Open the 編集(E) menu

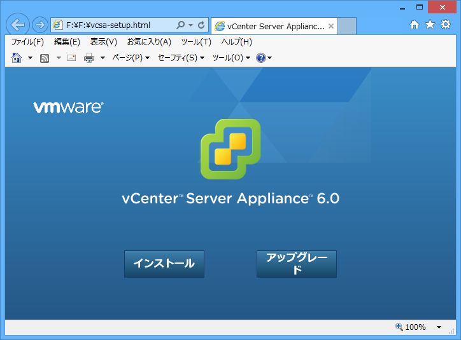[67, 42]
